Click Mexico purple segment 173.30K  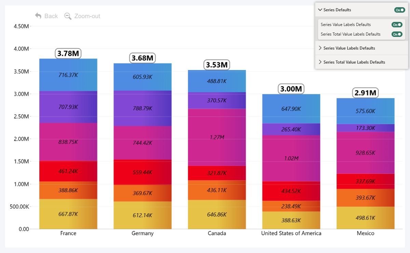point(366,128)
